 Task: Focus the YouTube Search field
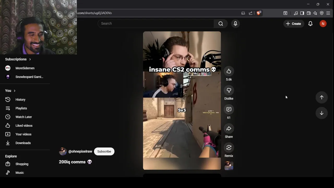(156, 23)
